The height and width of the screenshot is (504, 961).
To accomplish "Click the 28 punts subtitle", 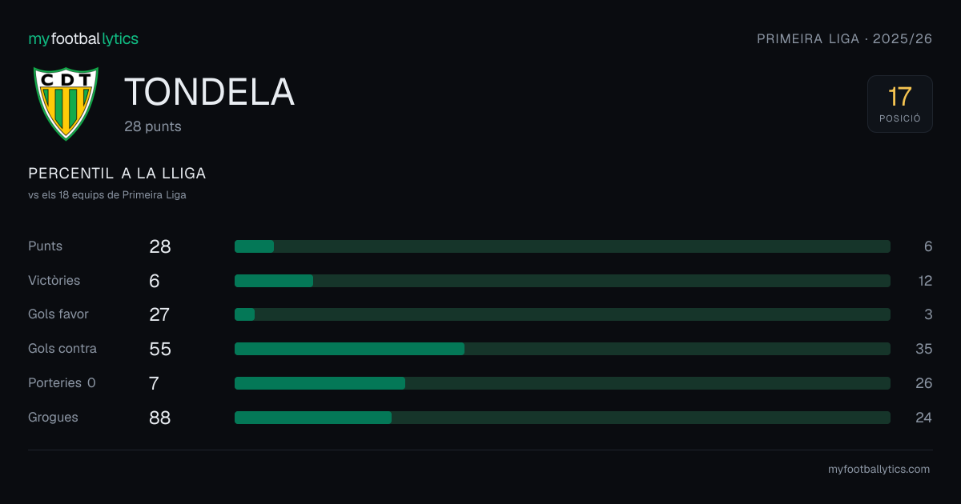I will click(x=153, y=126).
